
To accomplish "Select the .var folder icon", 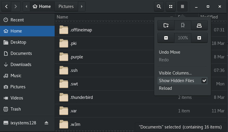I will coord(64,111).
